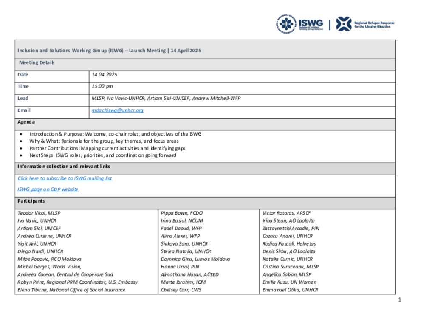Select the Meeting Details section heading
This screenshot has height=336, width=435.
37,63
